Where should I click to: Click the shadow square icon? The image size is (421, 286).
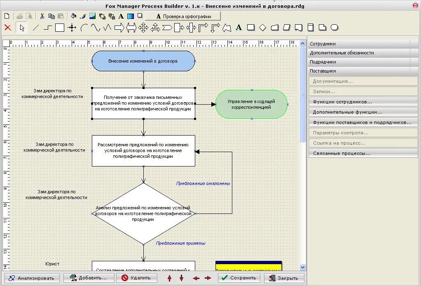pyautogui.click(x=140, y=16)
